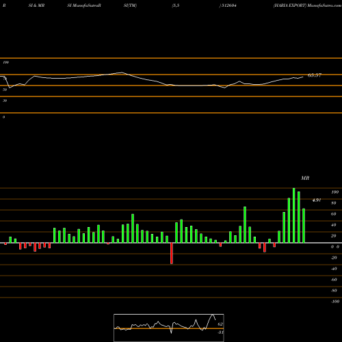342x342 pixels.
Task: Click the -40 label on the MR right axis
Action: coord(334,269)
